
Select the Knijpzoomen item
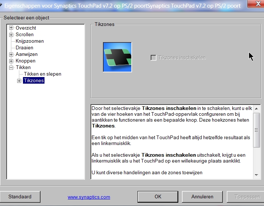pyautogui.click(x=30, y=41)
